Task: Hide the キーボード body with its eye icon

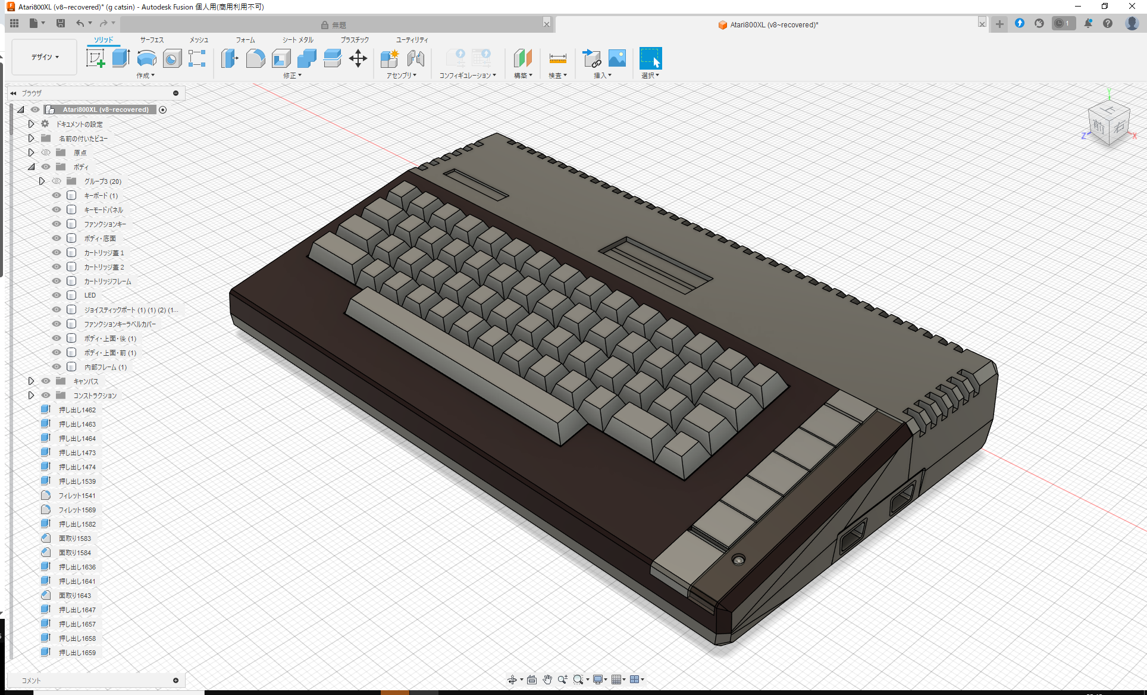Action: [56, 195]
